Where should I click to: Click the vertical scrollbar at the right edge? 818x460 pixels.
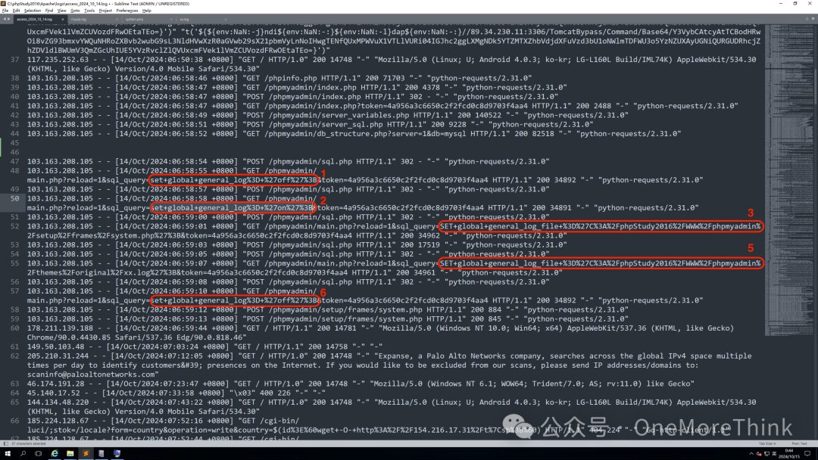click(x=816, y=232)
